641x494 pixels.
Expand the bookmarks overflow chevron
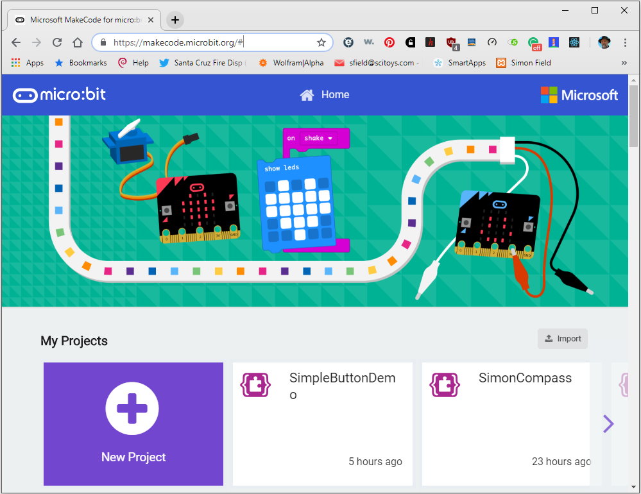click(624, 62)
